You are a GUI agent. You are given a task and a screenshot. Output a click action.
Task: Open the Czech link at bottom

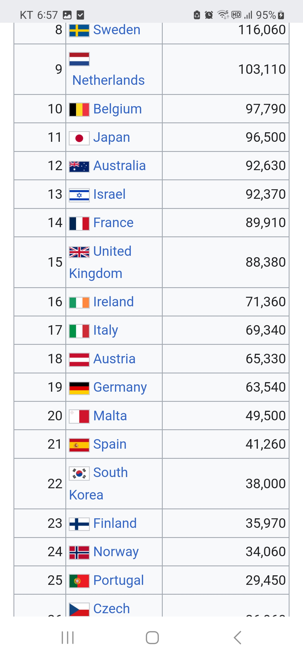point(112,609)
